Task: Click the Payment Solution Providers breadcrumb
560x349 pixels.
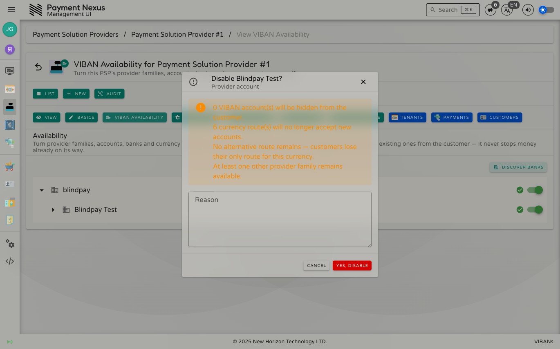Action: point(76,35)
